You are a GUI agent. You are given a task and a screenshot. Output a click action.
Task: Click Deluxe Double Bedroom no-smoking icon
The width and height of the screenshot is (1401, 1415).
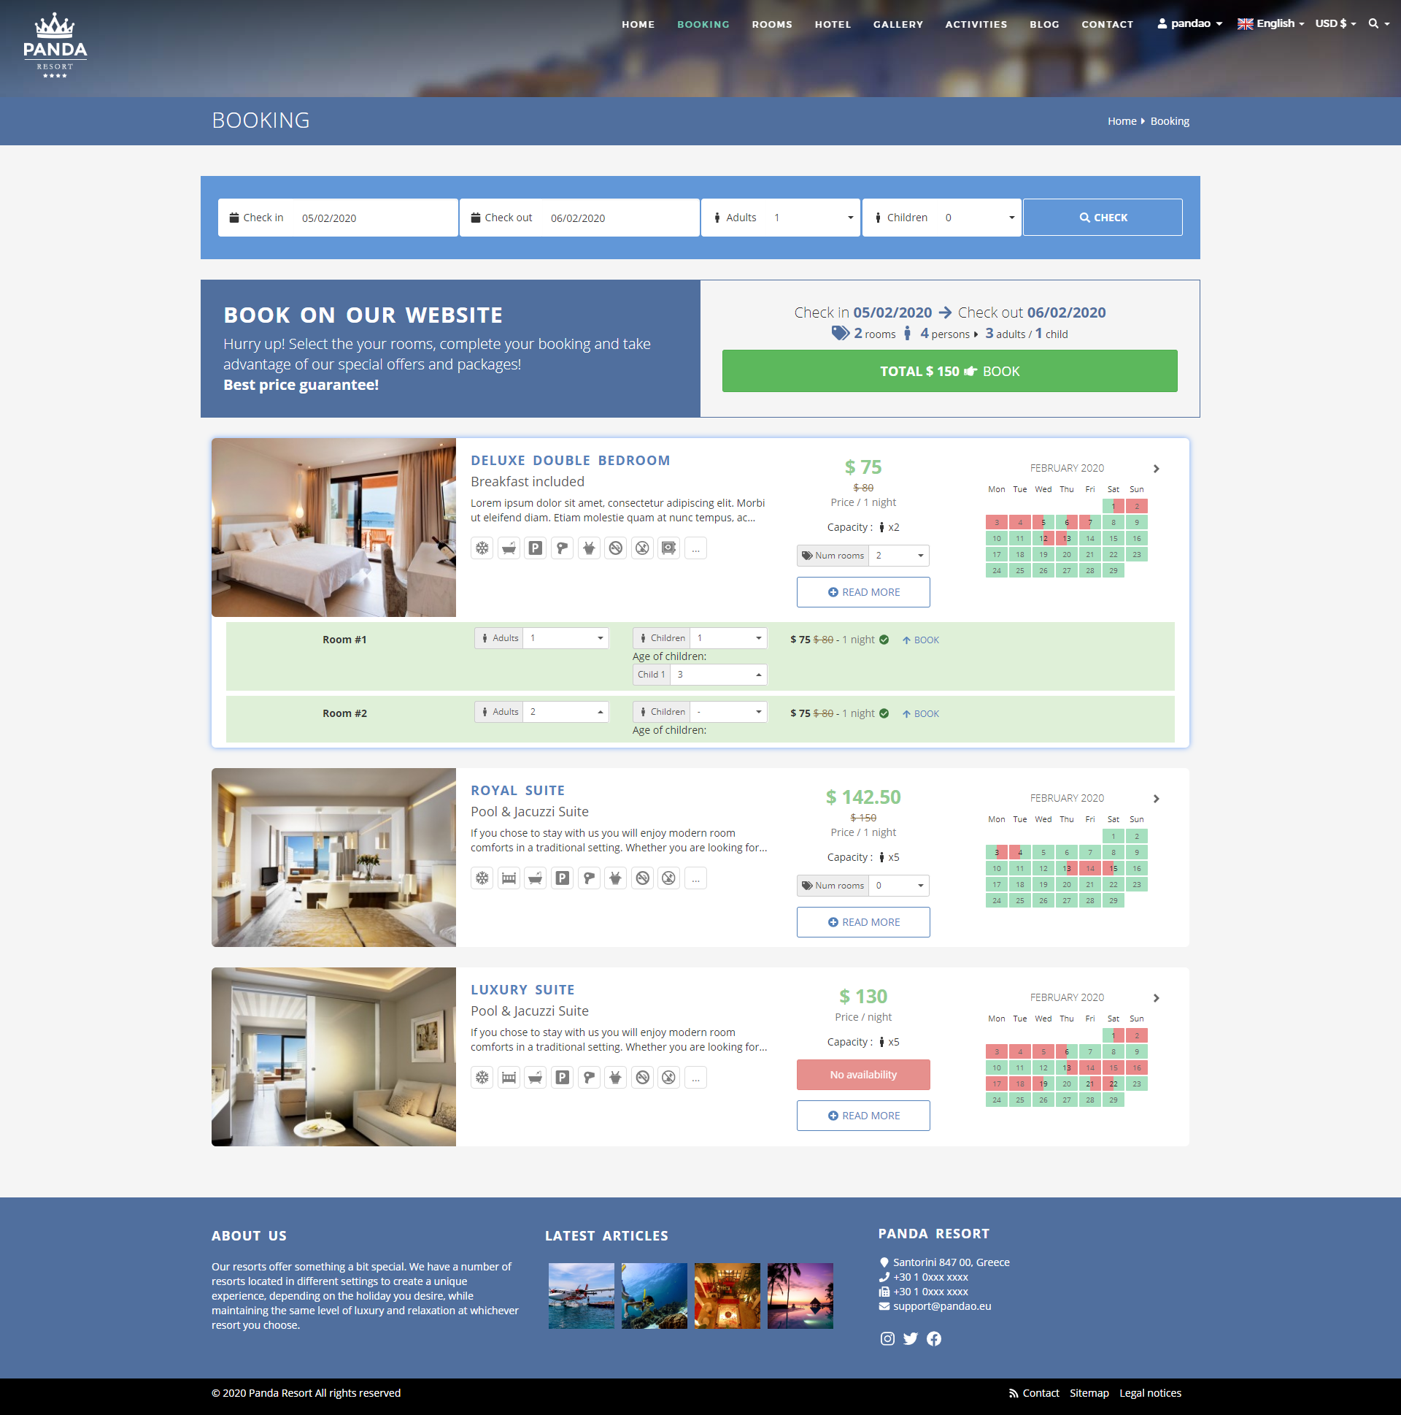pyautogui.click(x=616, y=548)
